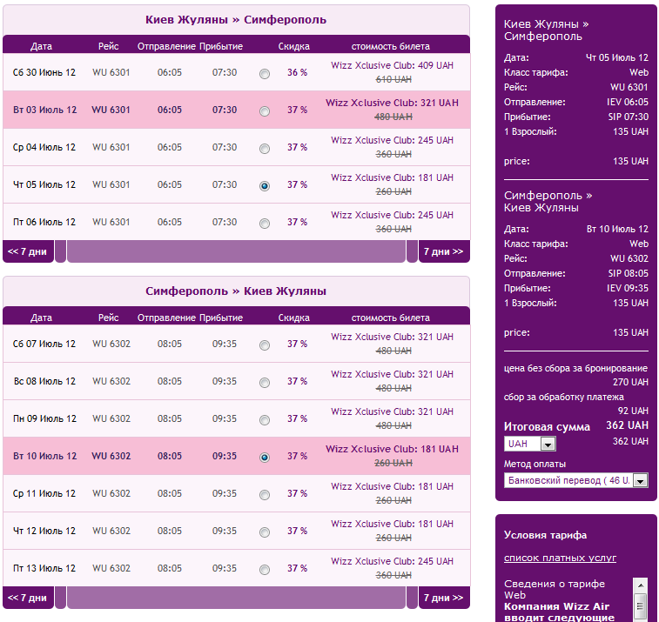The height and width of the screenshot is (622, 659).
Task: Click the Скидка column header in outbound table
Action: [294, 47]
